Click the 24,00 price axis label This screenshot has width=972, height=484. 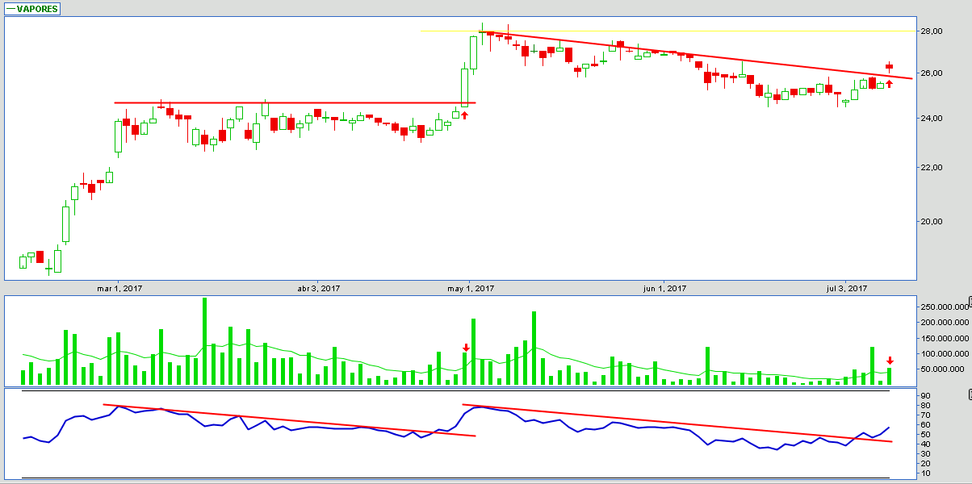(931, 118)
